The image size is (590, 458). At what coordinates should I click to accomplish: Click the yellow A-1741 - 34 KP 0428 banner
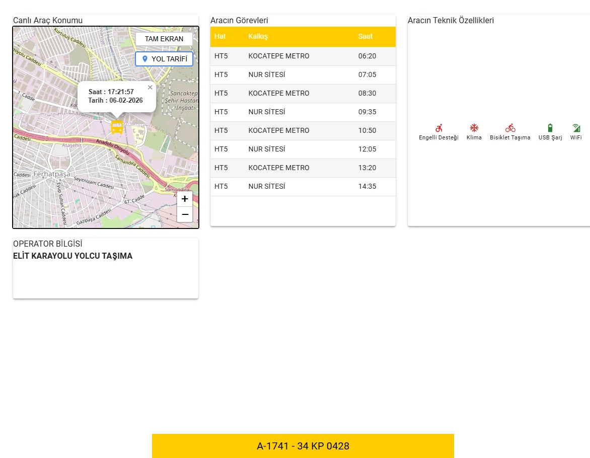click(303, 446)
